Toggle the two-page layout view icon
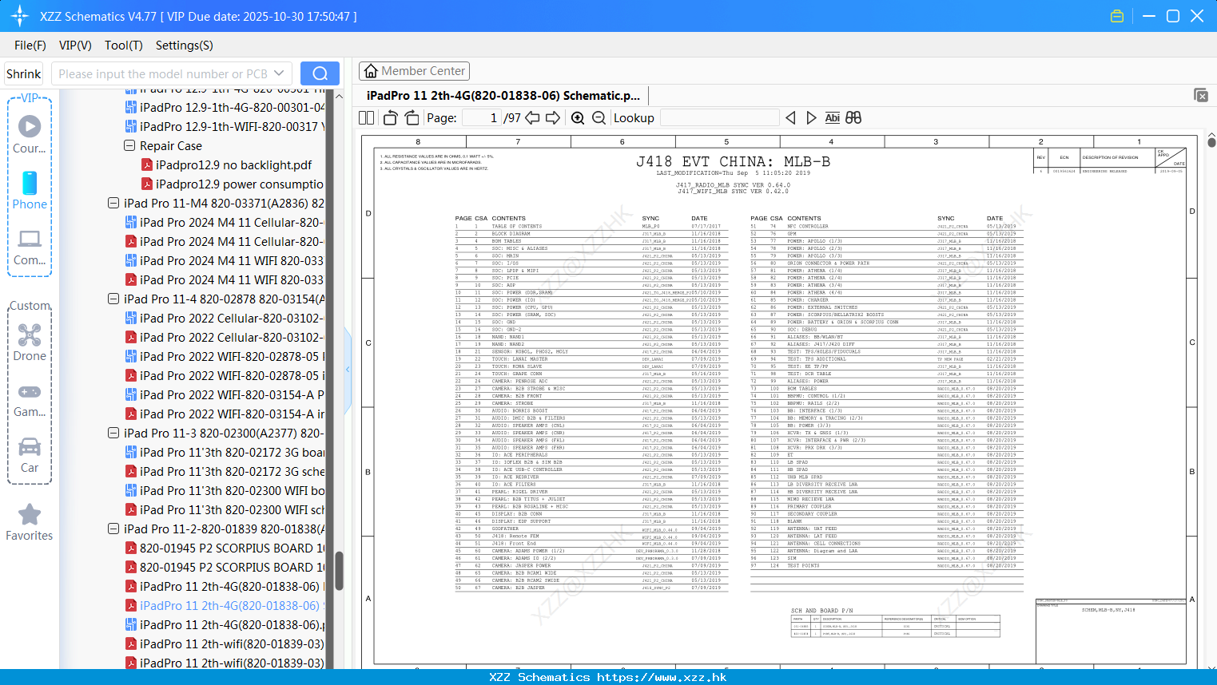Image resolution: width=1217 pixels, height=685 pixels. pos(367,117)
